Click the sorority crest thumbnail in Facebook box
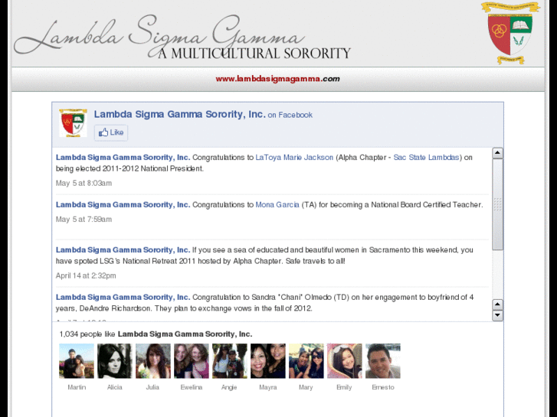Screen dimensions: 557x417 click(x=74, y=123)
